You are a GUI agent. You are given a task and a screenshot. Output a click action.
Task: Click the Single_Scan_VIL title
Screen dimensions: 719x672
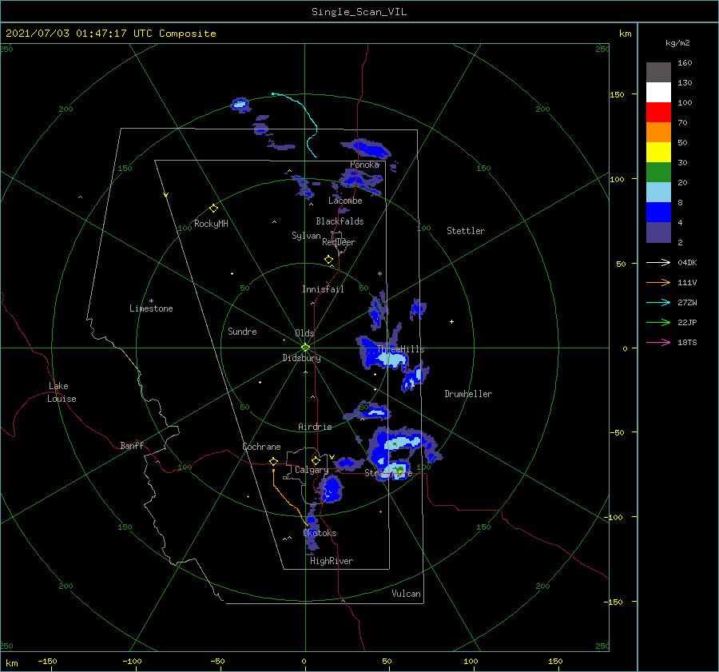pos(359,12)
